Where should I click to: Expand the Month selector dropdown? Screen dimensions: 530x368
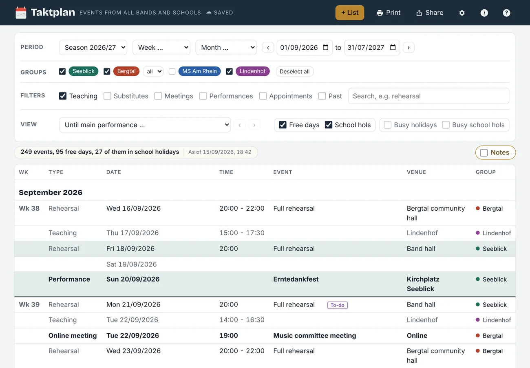tap(226, 47)
